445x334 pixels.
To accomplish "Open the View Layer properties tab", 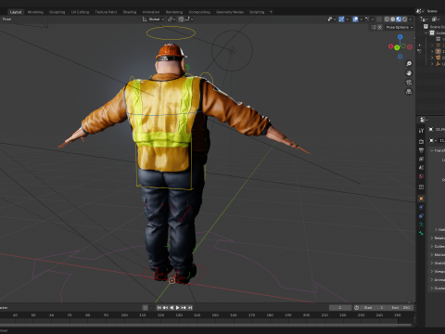I will pos(421,159).
